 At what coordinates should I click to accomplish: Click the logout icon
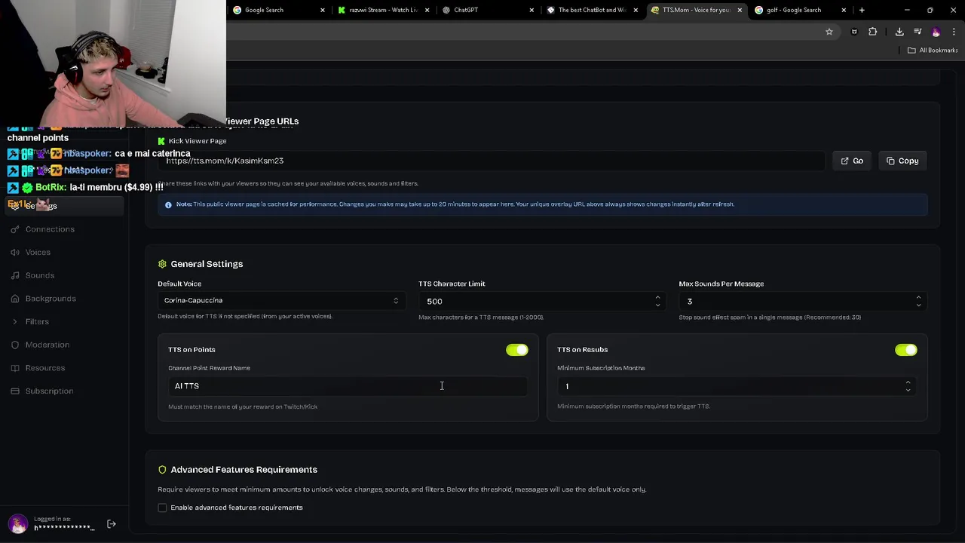click(112, 523)
